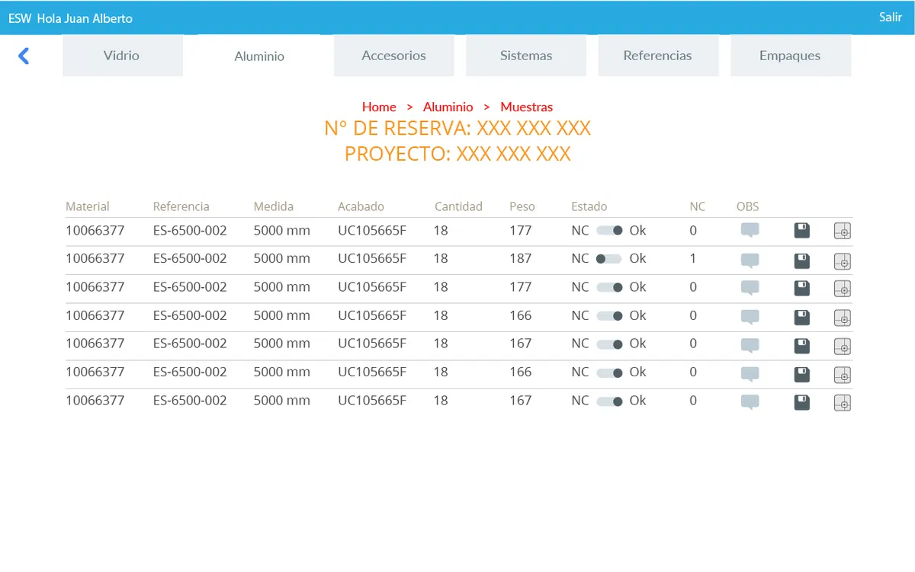Save the row with Peso 187

click(x=802, y=261)
